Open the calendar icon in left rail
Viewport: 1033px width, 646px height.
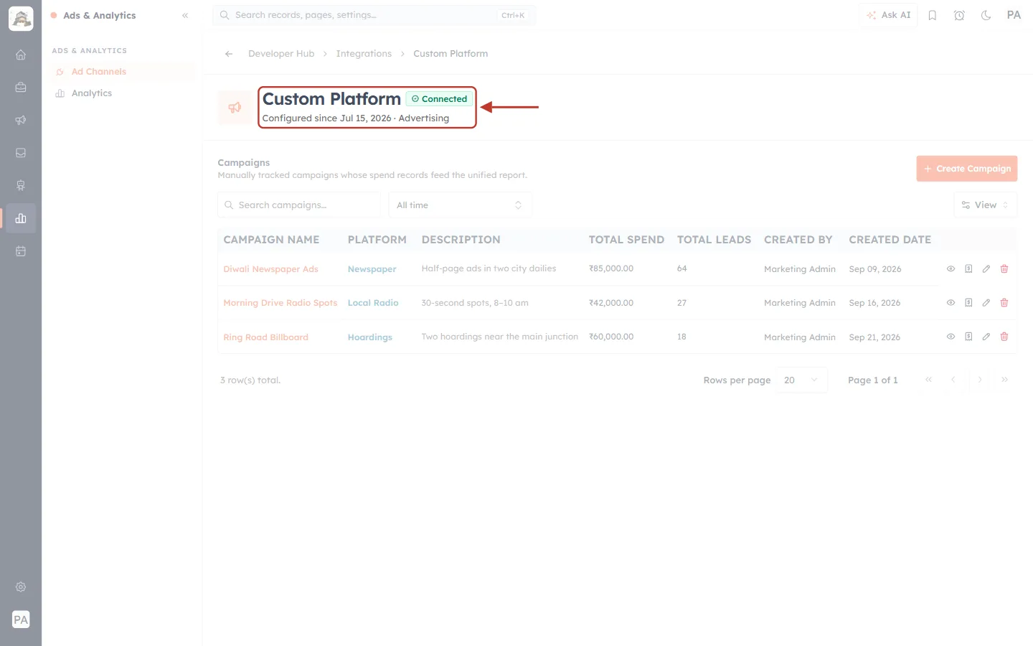21,251
